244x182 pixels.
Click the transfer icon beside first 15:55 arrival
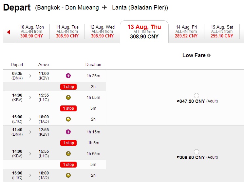68,97
